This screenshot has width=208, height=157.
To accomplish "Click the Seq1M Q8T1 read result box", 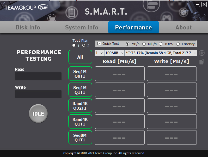I will [x=120, y=74].
